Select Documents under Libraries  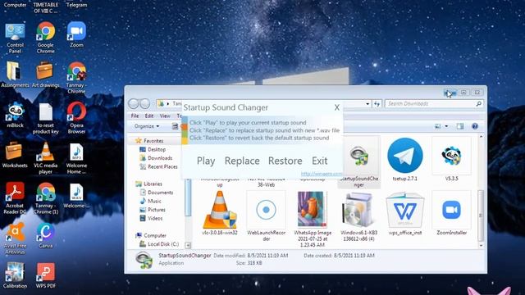pos(157,193)
